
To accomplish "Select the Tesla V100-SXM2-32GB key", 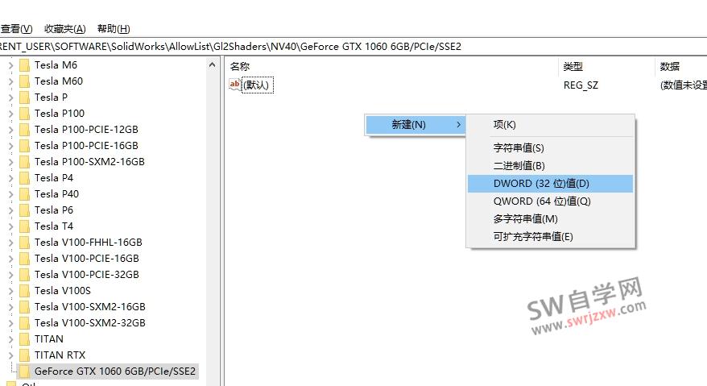I will tap(89, 323).
